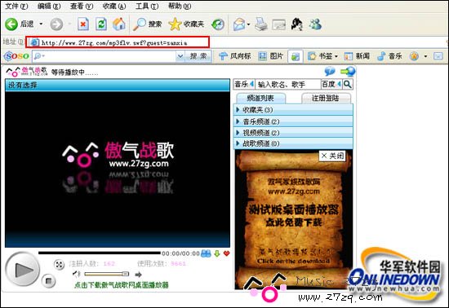The image size is (449, 308).
Task: Click the volume slider track
Action: tap(106, 274)
